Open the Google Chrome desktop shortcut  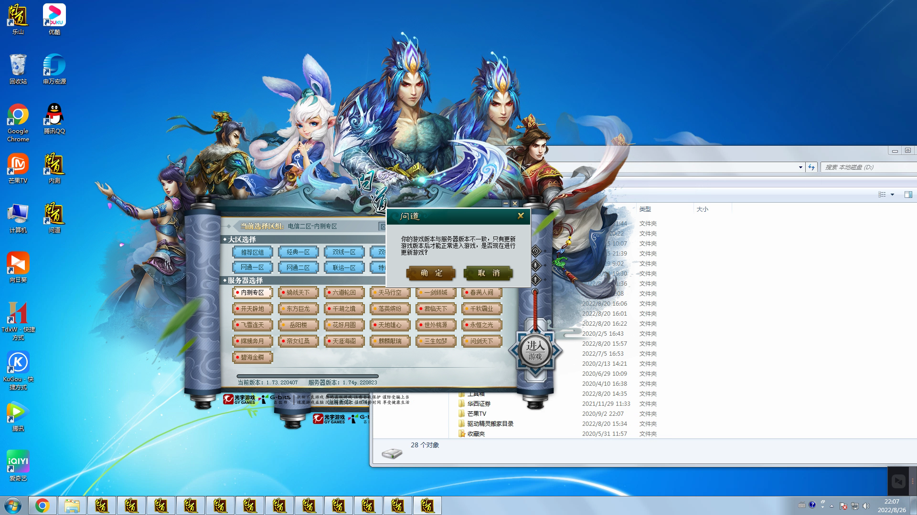pyautogui.click(x=18, y=123)
